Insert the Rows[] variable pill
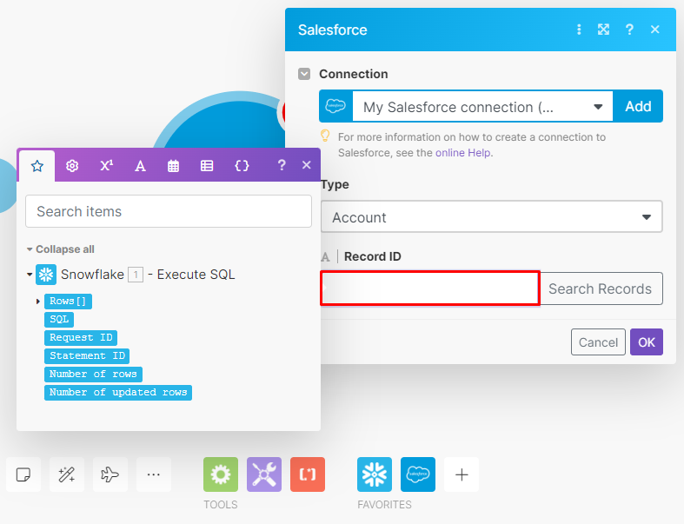 tap(68, 301)
